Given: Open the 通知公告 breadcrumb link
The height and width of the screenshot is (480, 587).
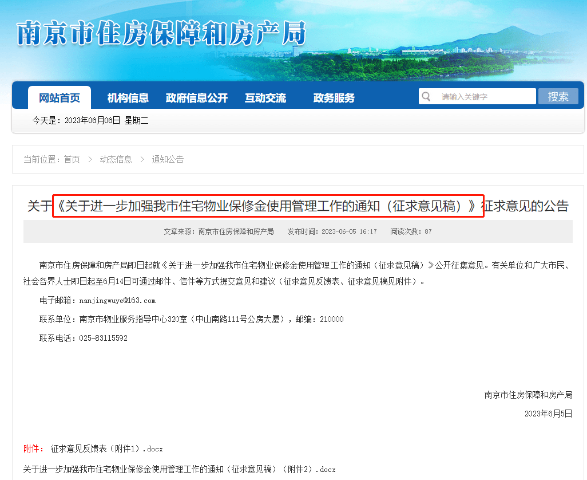Looking at the screenshot, I should tap(168, 160).
